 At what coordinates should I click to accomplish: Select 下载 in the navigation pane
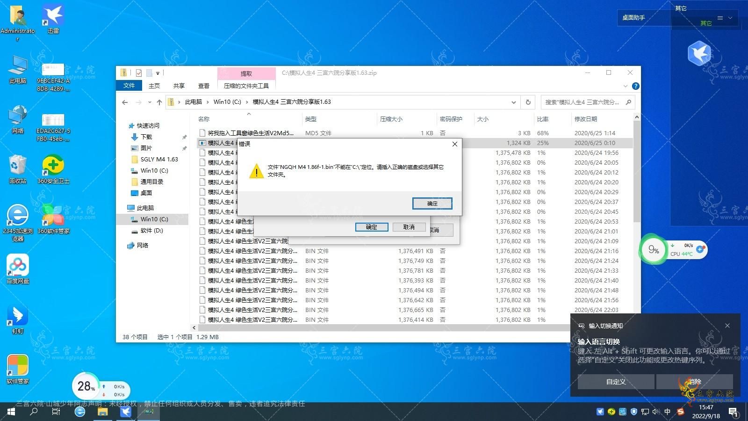(146, 137)
